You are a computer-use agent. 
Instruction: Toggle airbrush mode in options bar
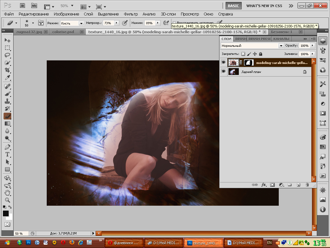tap(166, 23)
